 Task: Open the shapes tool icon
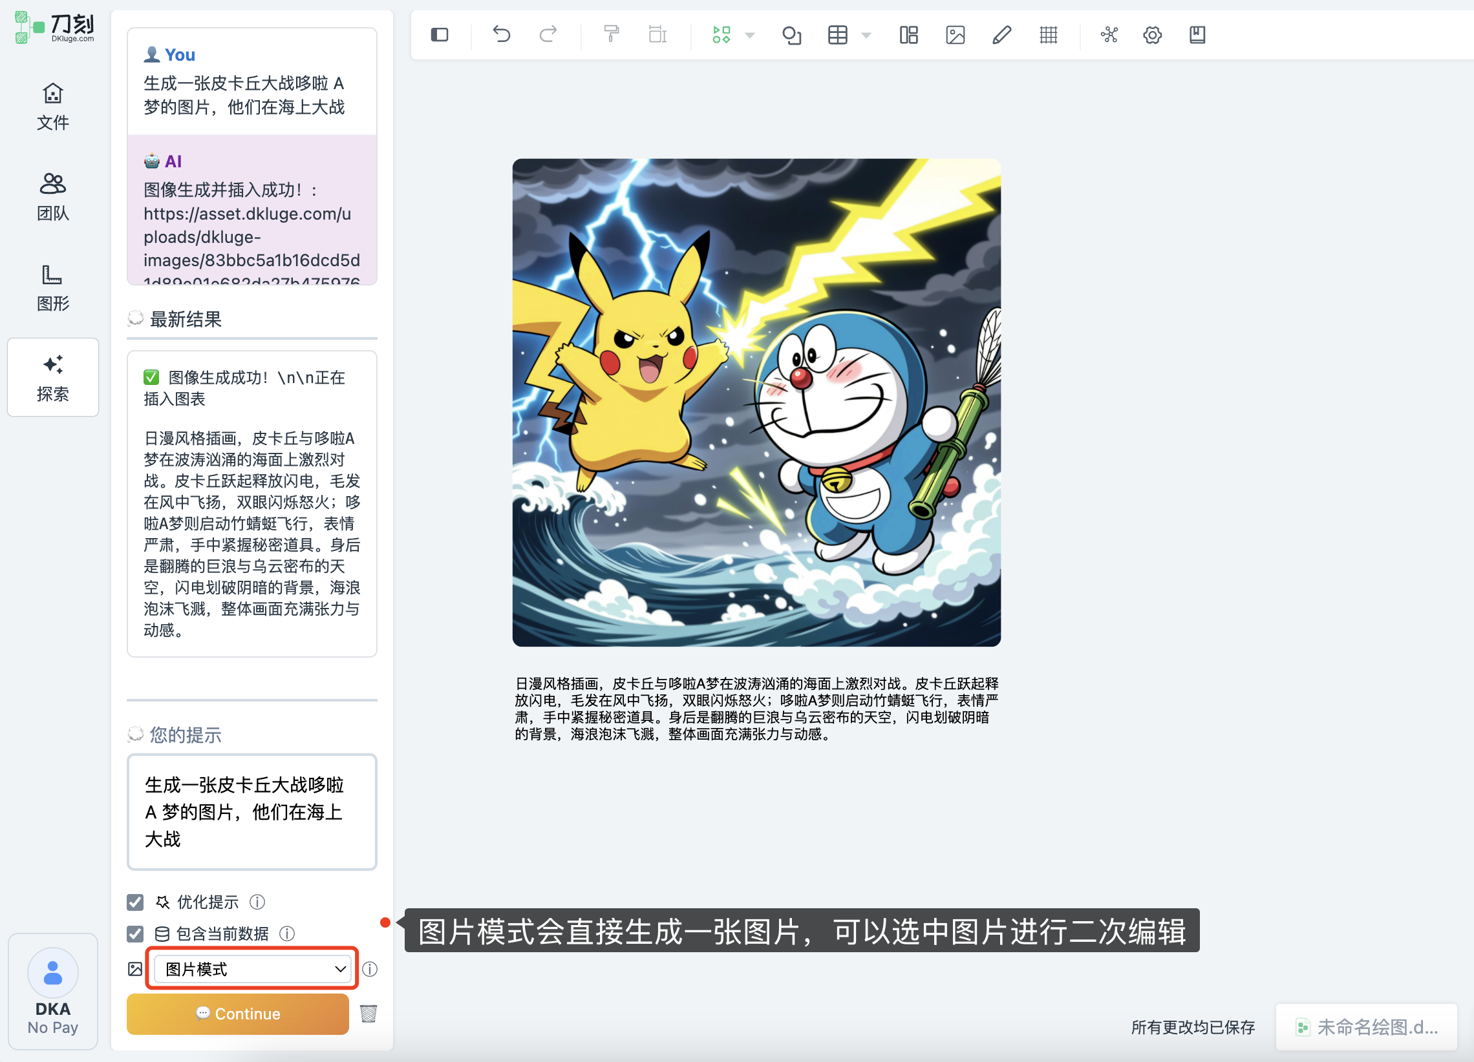click(791, 35)
